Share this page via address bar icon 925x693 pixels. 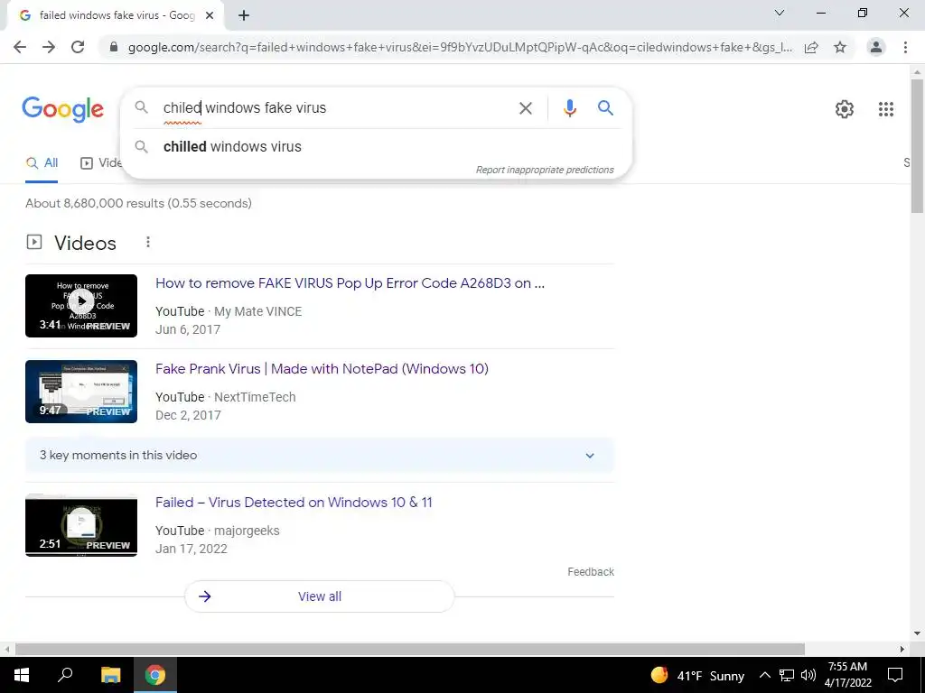click(x=811, y=47)
